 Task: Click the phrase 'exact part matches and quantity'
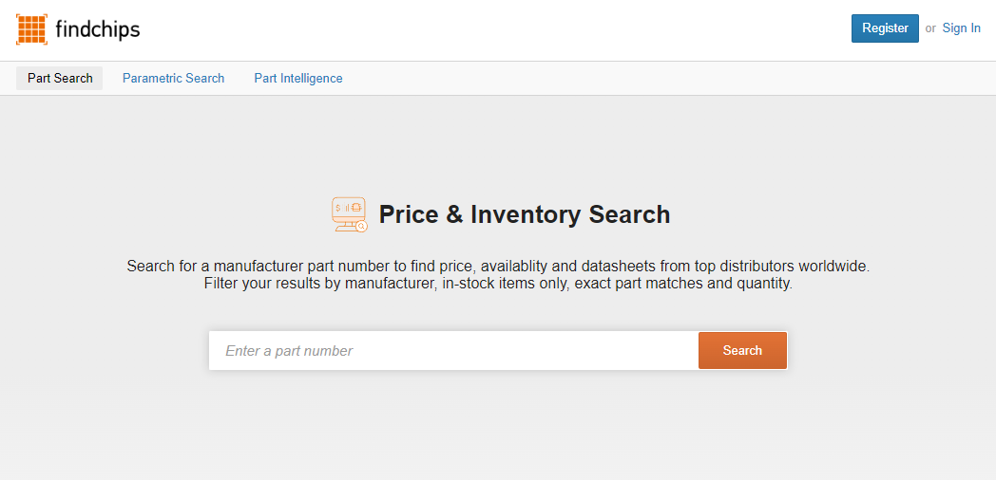[682, 284]
